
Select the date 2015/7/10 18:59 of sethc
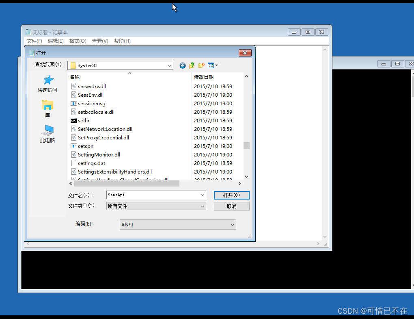(213, 121)
